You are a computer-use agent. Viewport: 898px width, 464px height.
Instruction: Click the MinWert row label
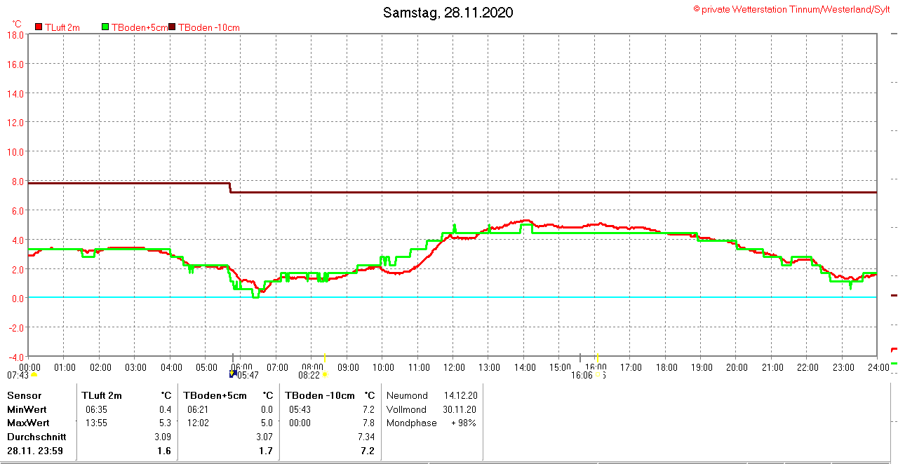[25, 409]
